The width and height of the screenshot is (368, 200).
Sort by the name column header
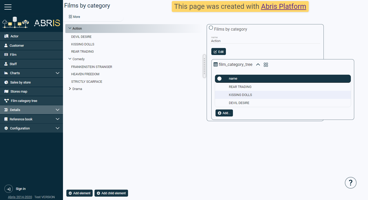click(x=233, y=79)
